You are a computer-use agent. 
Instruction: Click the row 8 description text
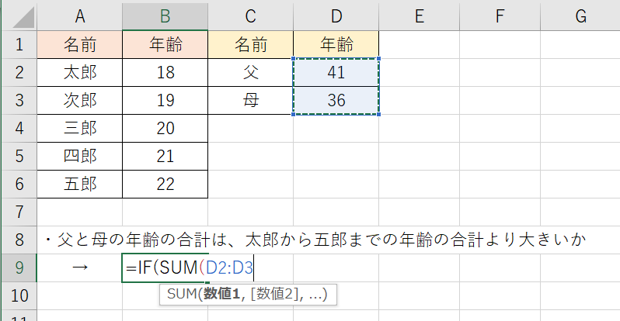tap(315, 240)
